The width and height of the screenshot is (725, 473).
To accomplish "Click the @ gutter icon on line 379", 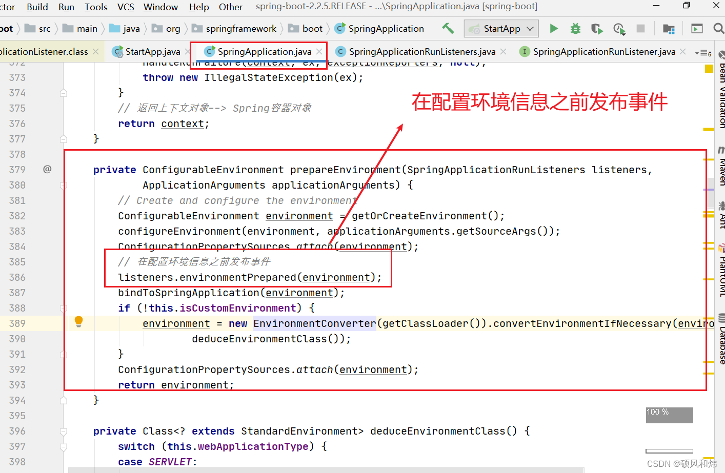I will 47,169.
